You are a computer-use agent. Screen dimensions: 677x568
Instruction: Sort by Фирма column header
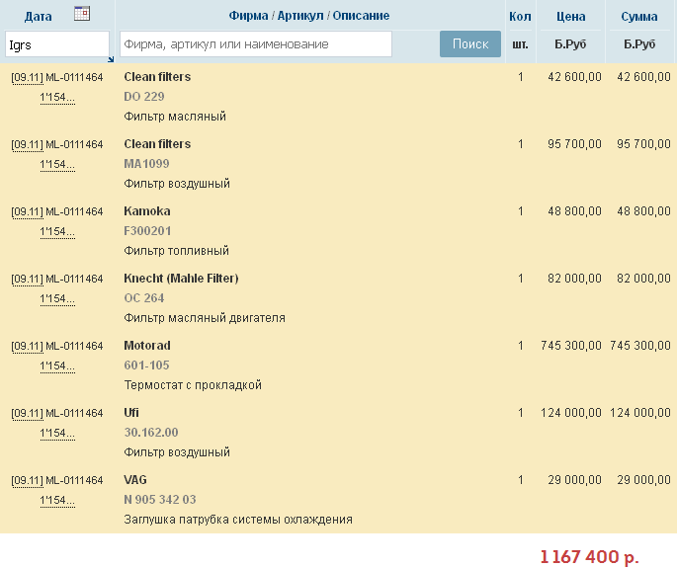248,16
